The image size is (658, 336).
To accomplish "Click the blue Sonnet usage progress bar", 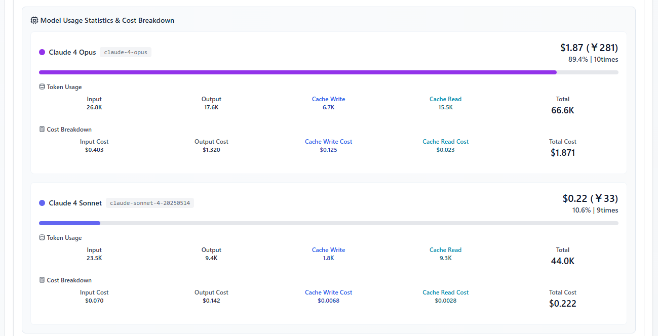I will [x=69, y=223].
